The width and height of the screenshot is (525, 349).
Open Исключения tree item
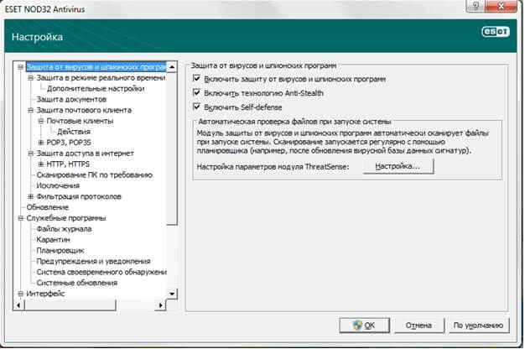click(x=58, y=185)
